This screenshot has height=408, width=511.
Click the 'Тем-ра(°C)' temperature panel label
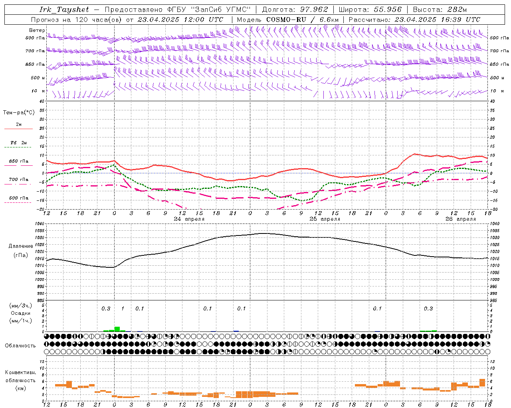pyautogui.click(x=19, y=113)
